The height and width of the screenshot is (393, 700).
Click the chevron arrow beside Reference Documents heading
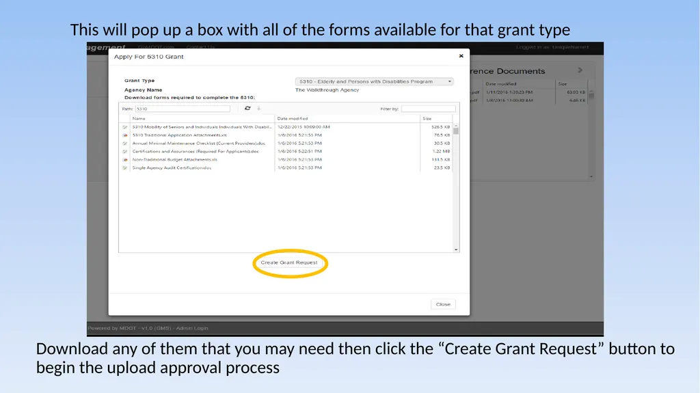pyautogui.click(x=580, y=70)
